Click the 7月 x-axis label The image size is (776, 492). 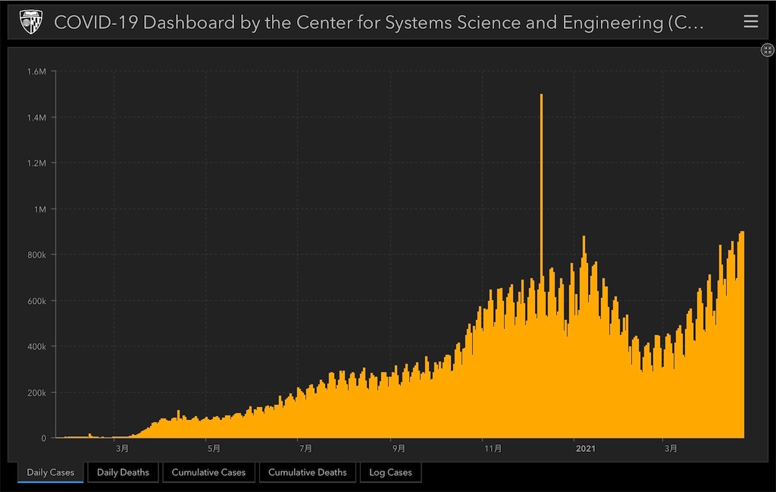306,449
